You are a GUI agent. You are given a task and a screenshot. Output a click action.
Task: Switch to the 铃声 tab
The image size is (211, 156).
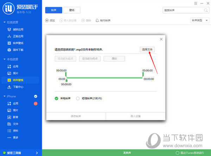point(53,10)
